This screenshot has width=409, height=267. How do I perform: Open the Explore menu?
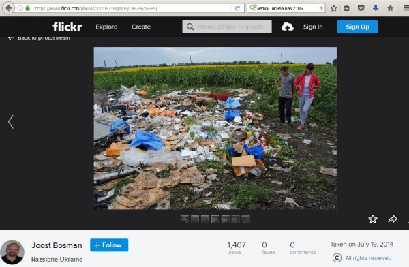pyautogui.click(x=106, y=27)
